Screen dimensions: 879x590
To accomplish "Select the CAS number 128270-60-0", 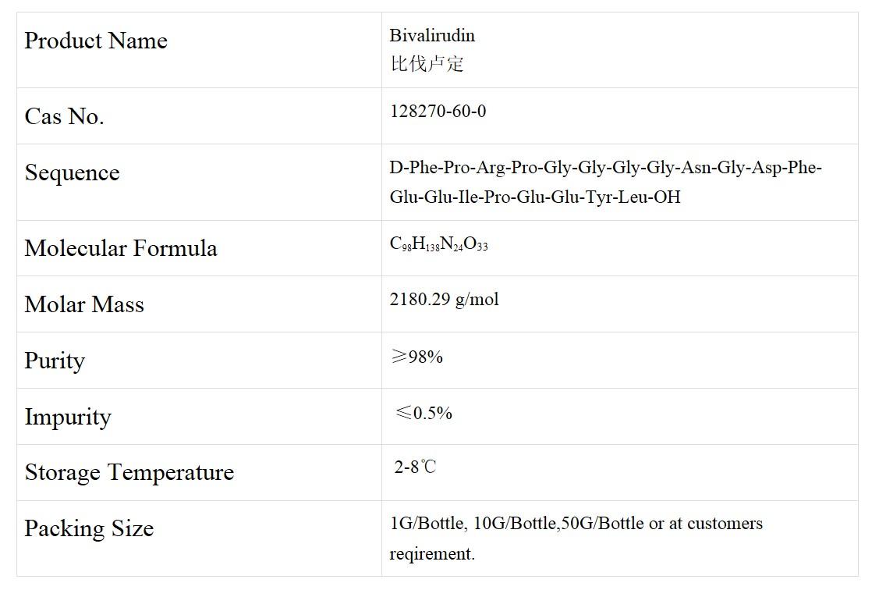I will click(x=438, y=112).
